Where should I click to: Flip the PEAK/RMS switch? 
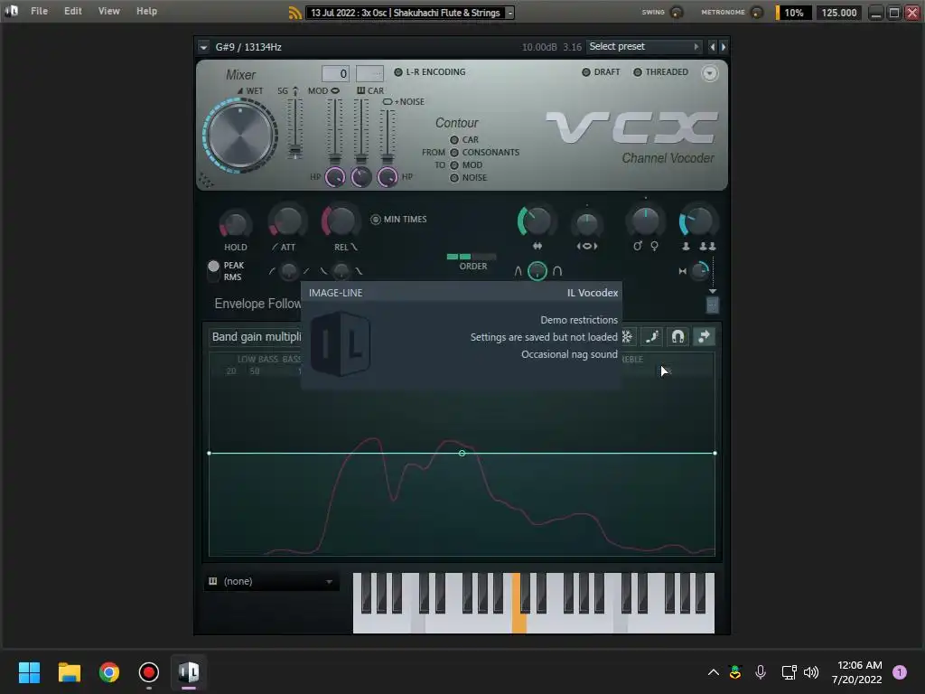click(213, 270)
